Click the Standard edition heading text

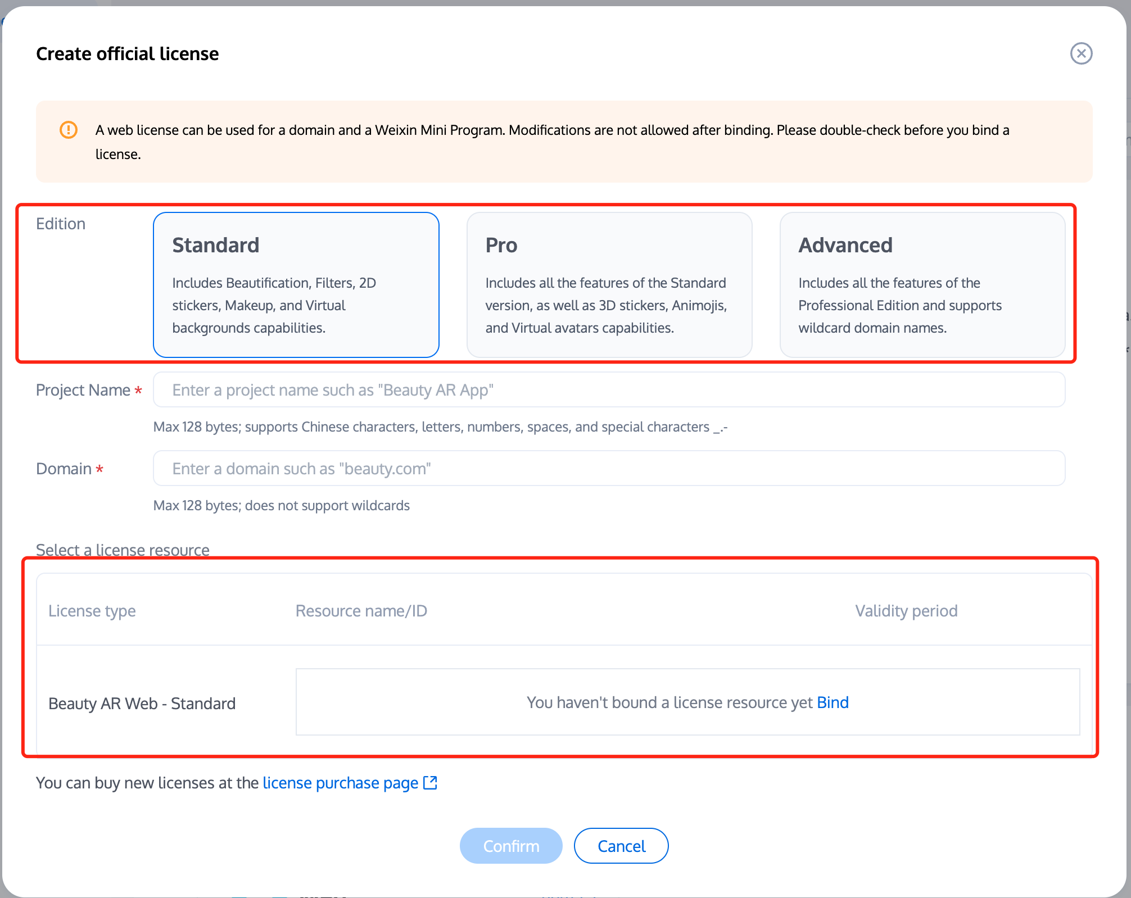tap(216, 245)
